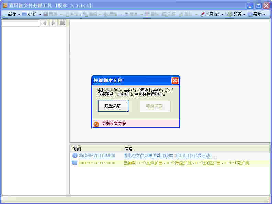Image resolution: width=272 pixels, height=204 pixels.
Task: Expand the 帮助 dropdown arrow
Action: (264, 14)
